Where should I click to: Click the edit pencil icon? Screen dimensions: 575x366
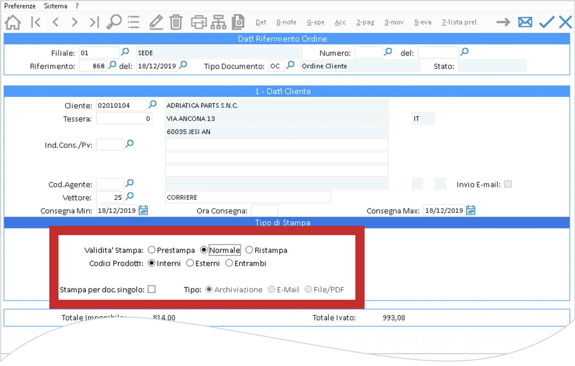[156, 22]
